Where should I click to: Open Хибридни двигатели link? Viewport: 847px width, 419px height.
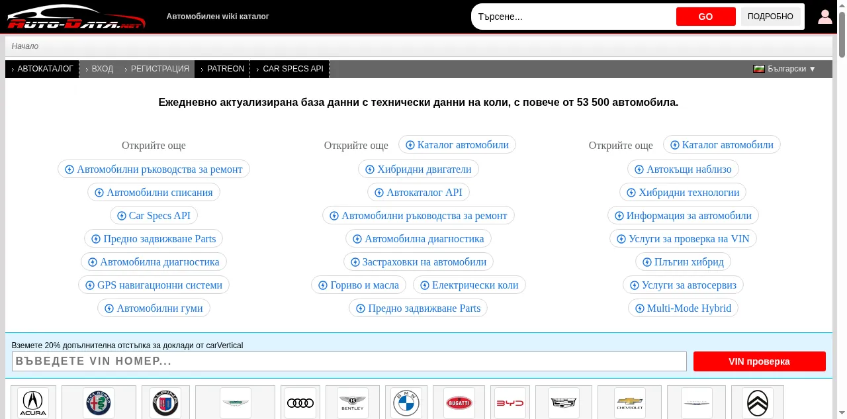click(x=418, y=169)
